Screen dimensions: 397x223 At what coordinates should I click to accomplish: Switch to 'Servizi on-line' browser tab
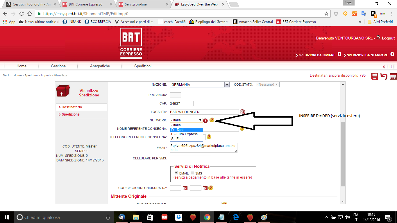pyautogui.click(x=144, y=4)
